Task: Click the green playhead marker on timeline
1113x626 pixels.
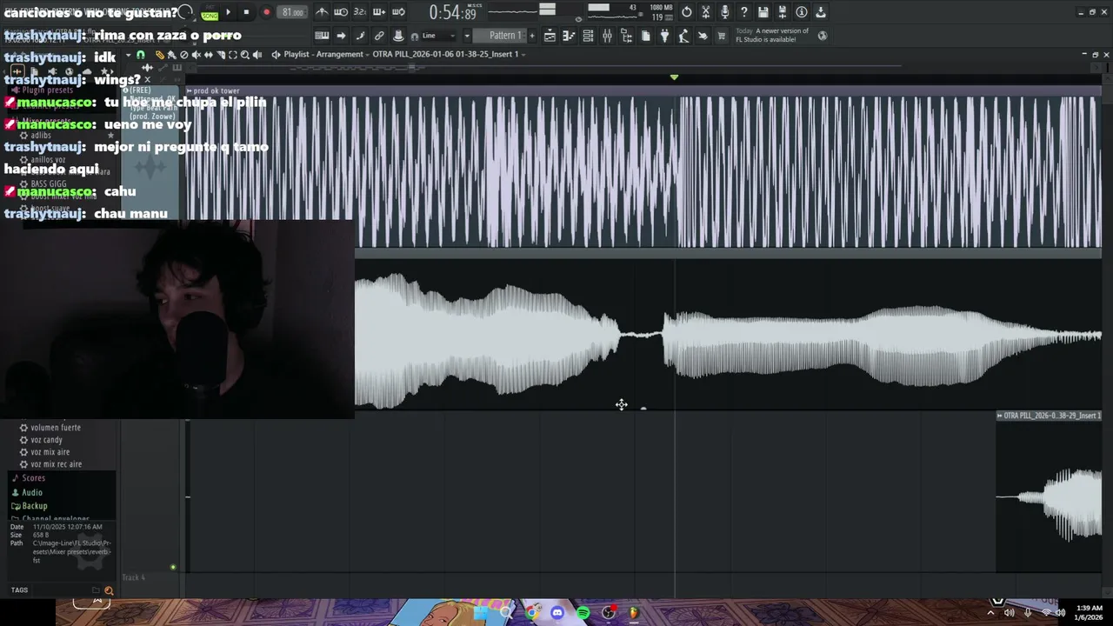Action: coord(674,77)
